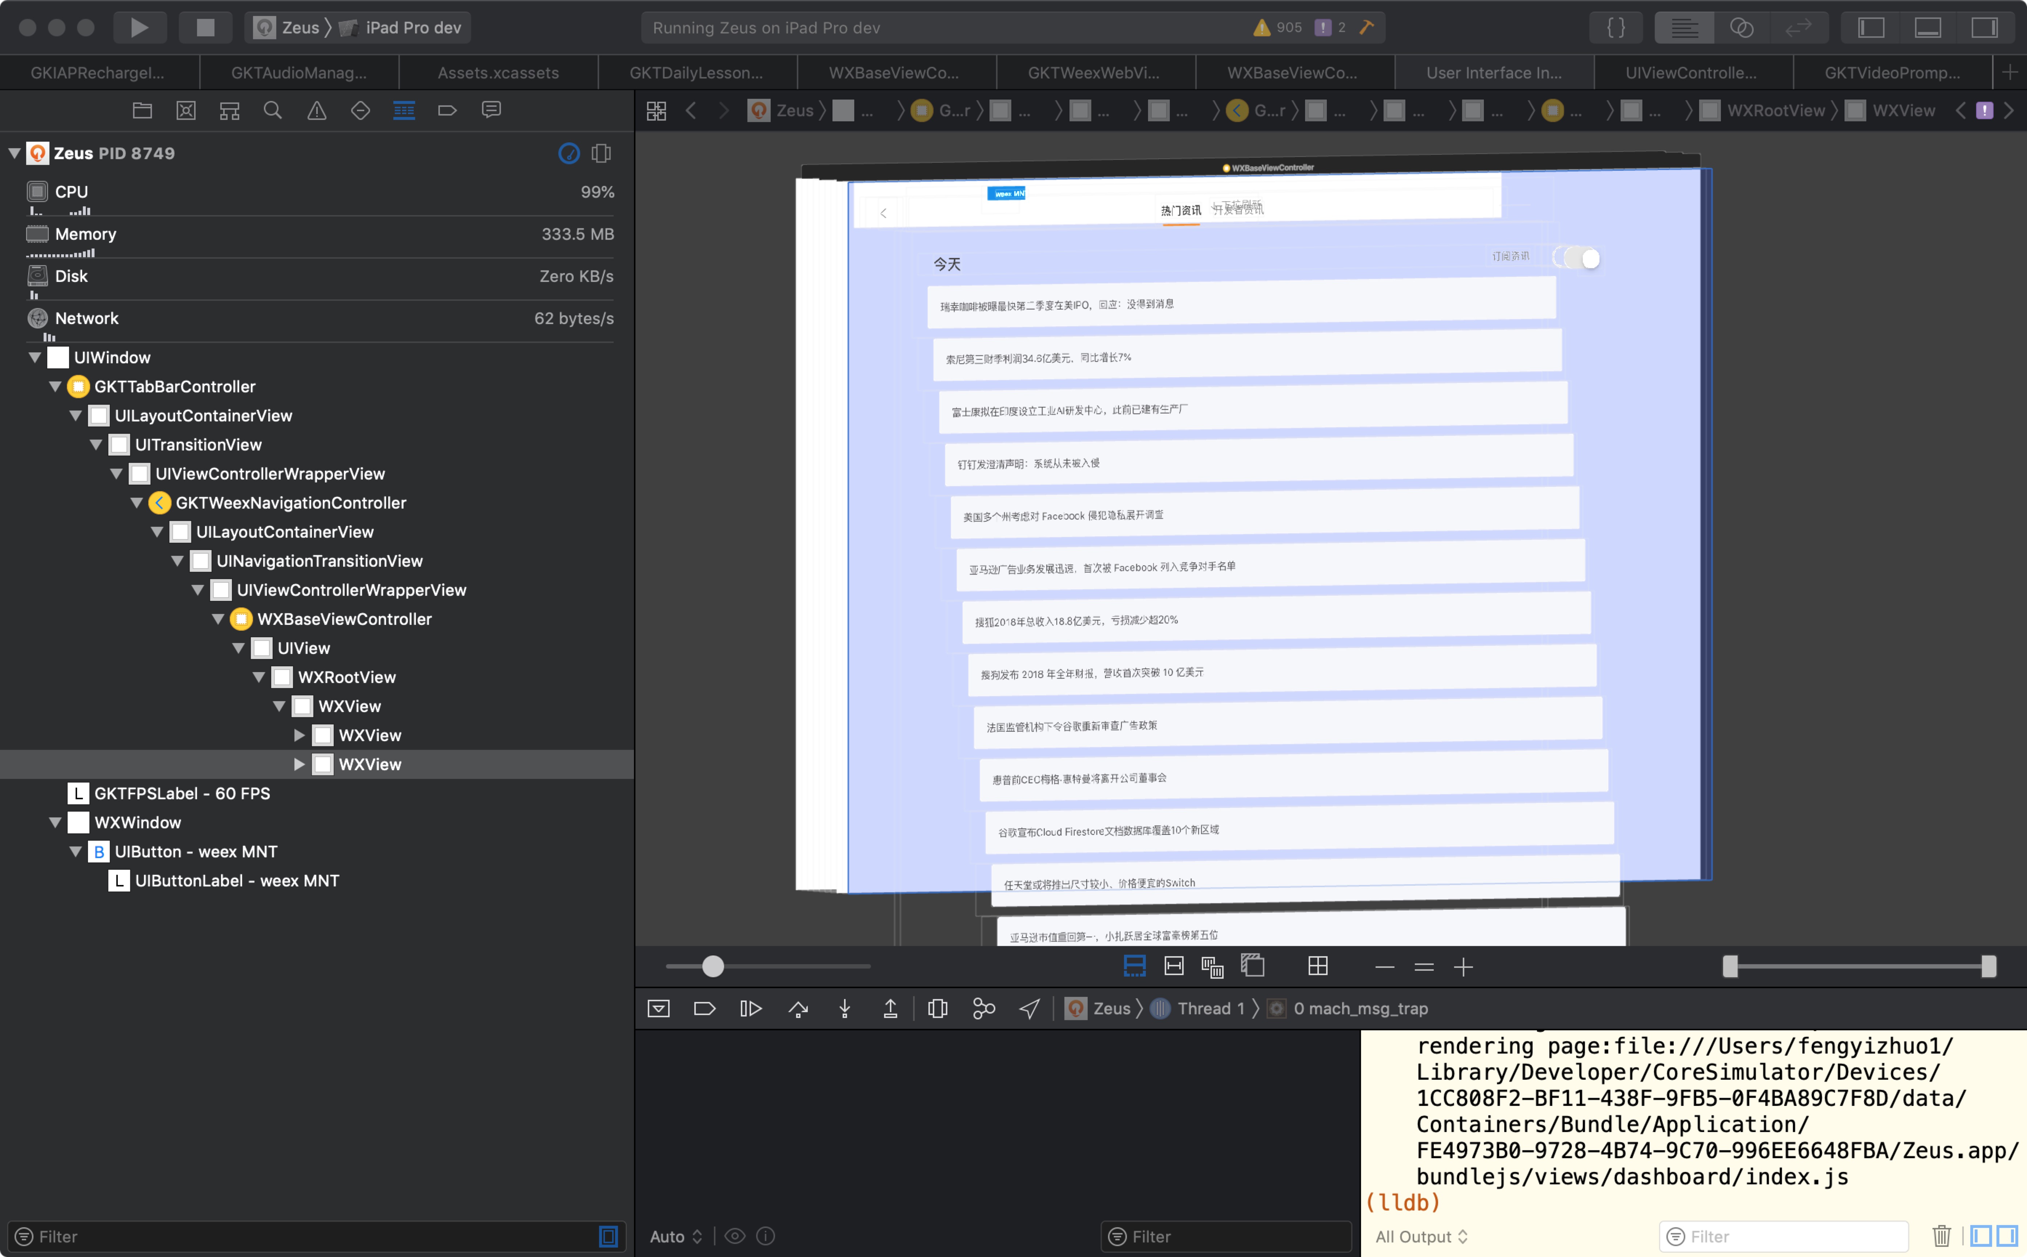This screenshot has width=2027, height=1257.
Task: Open the debug navigator tab icon
Action: coord(404,110)
